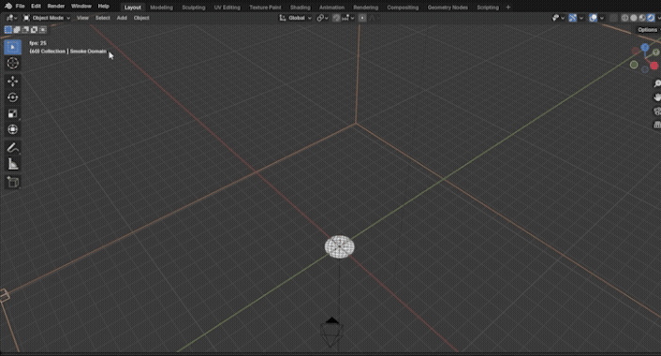Open the snapping options dropdown
This screenshot has width=661, height=356.
(347, 18)
